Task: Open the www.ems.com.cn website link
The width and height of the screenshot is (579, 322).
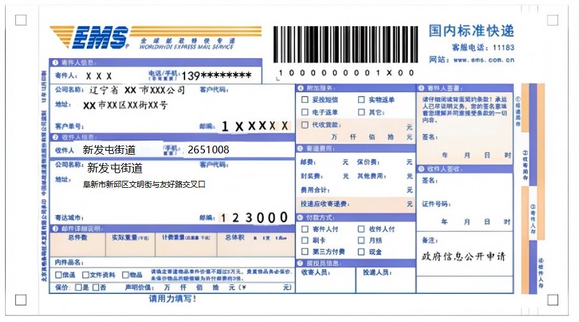Action: (484, 60)
